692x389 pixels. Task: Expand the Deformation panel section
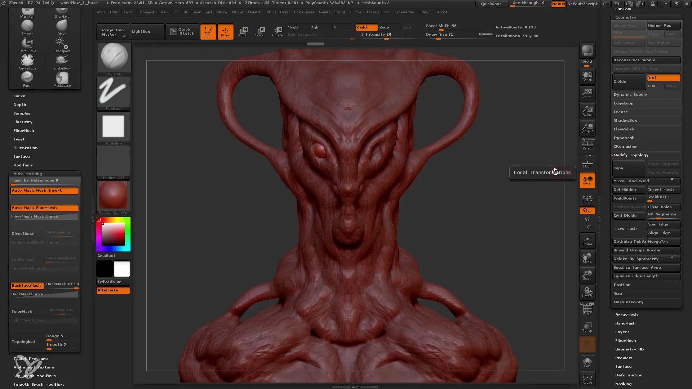click(628, 375)
